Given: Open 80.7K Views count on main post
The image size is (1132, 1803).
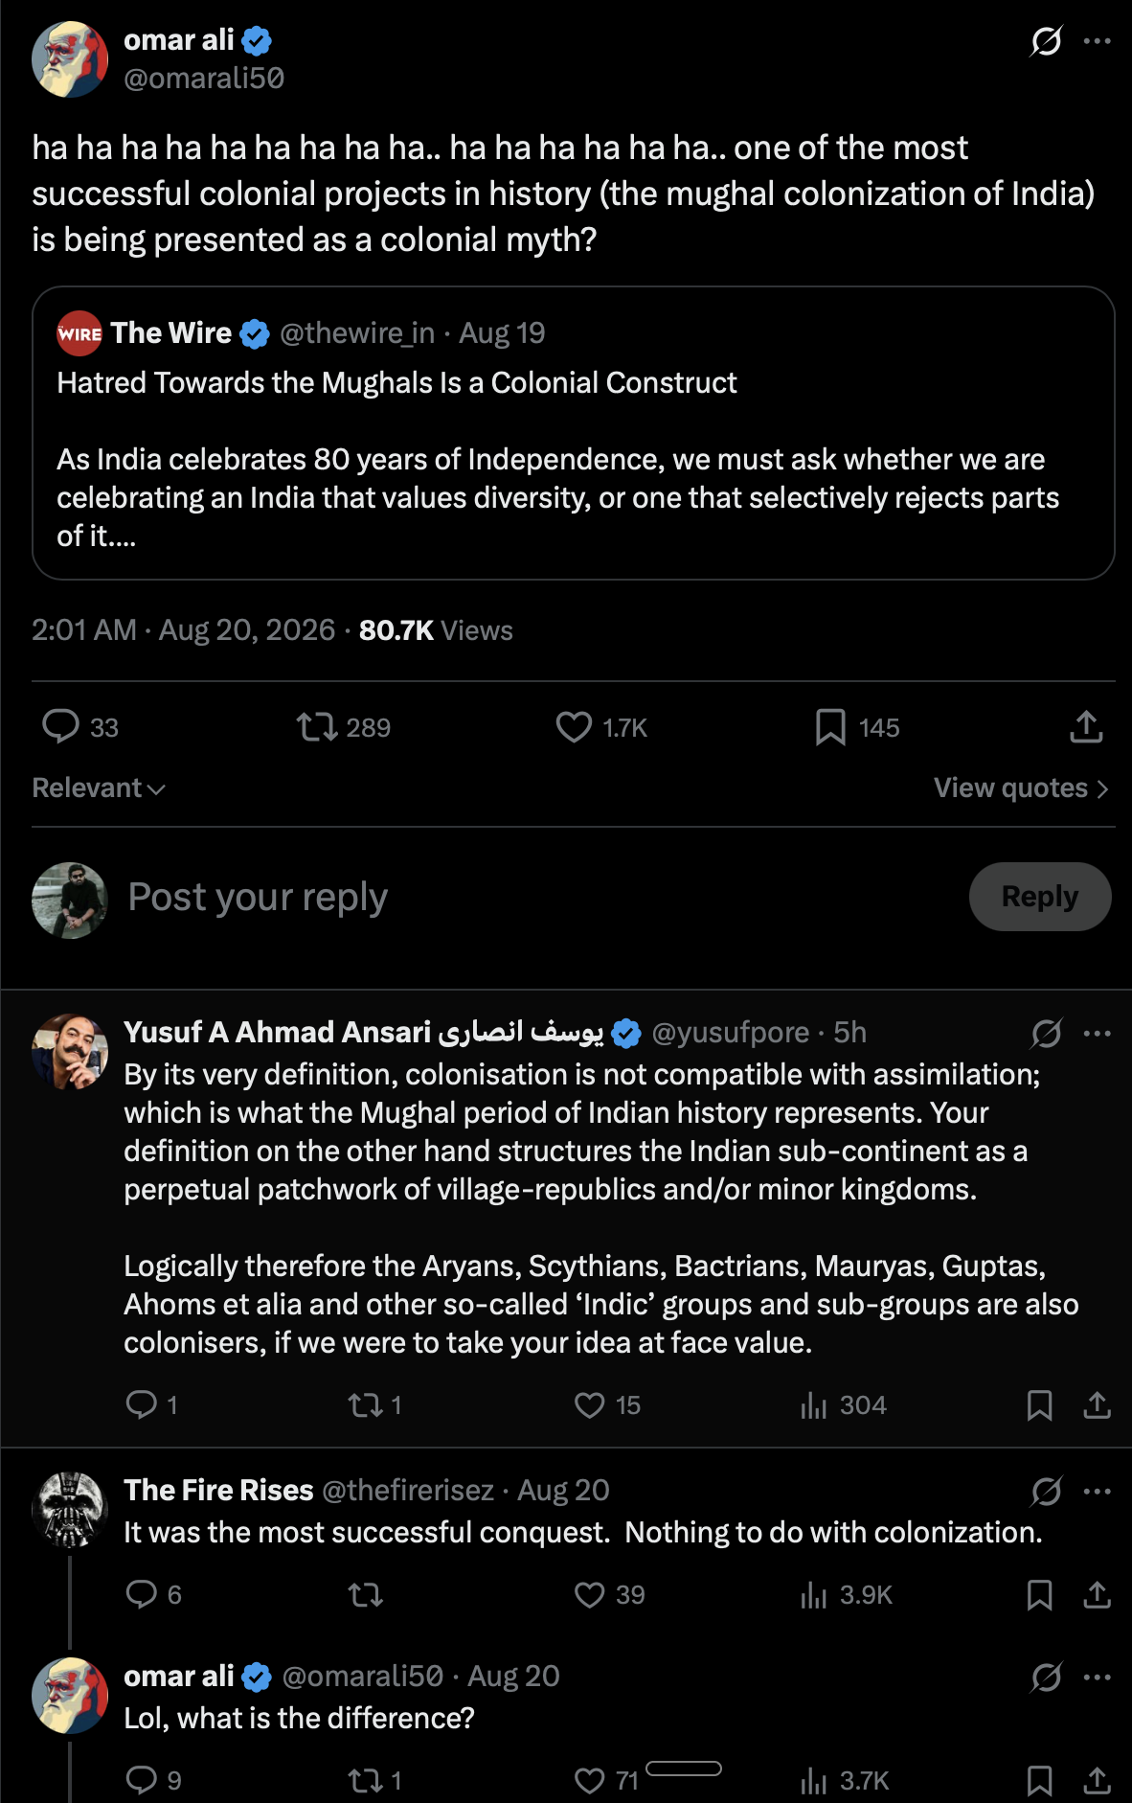Looking at the screenshot, I should click(x=436, y=630).
